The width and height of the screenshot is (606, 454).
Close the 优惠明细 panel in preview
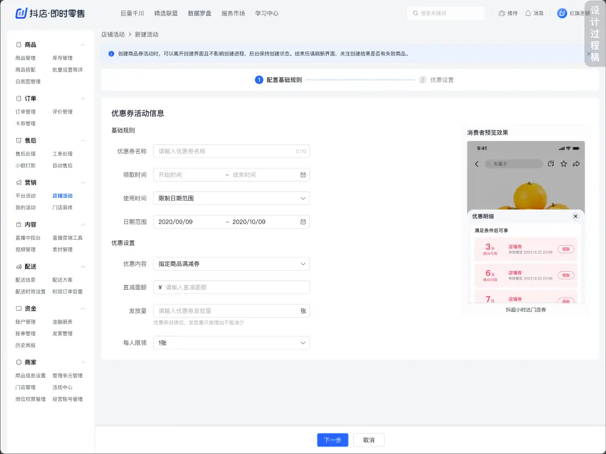[576, 216]
